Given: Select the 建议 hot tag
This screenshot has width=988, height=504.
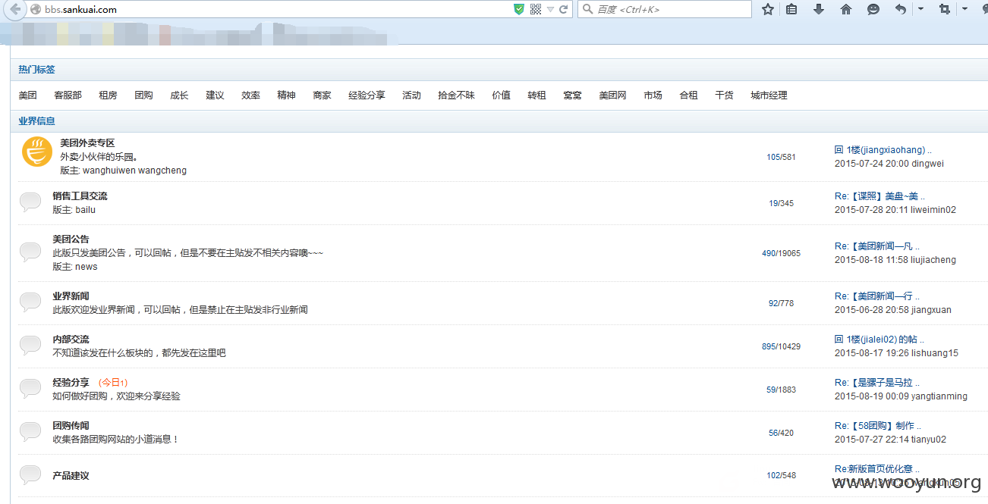Looking at the screenshot, I should click(x=216, y=95).
